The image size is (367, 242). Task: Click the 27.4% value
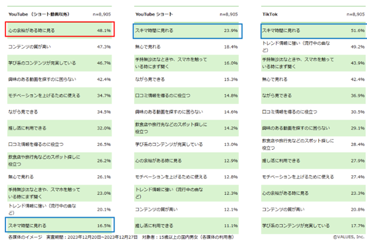358,177
